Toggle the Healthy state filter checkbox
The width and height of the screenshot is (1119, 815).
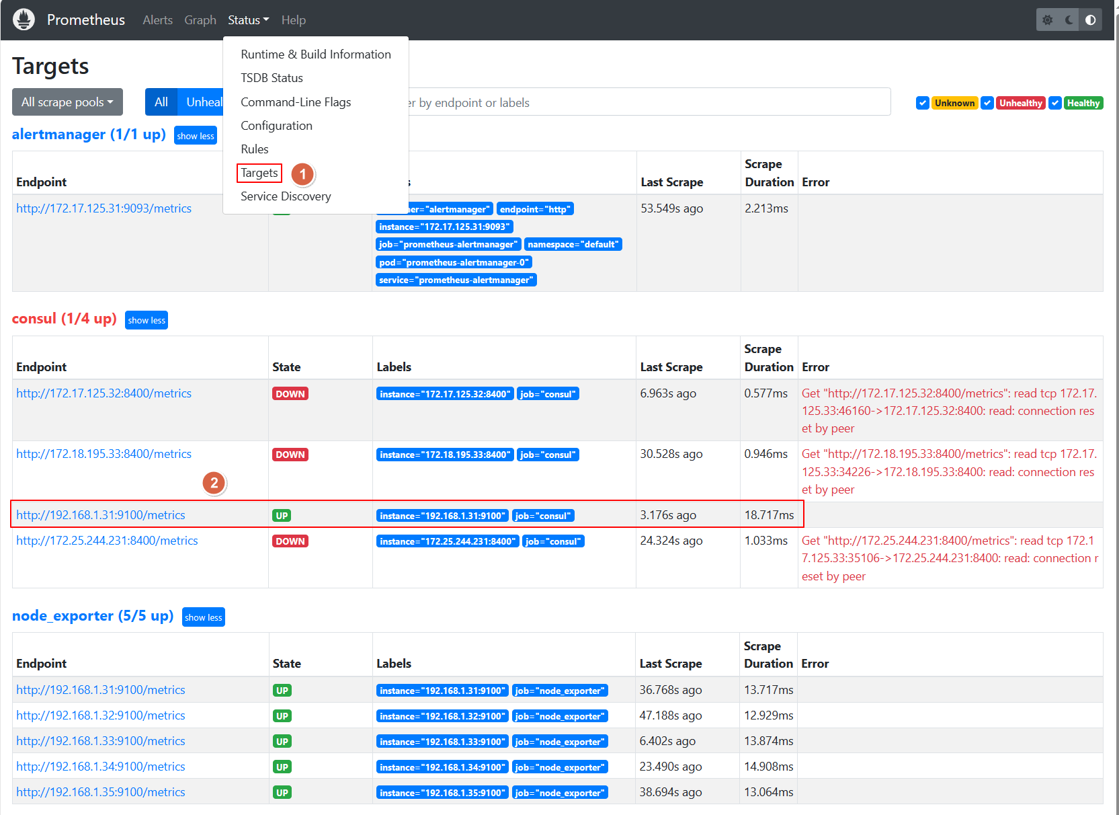(x=1055, y=103)
